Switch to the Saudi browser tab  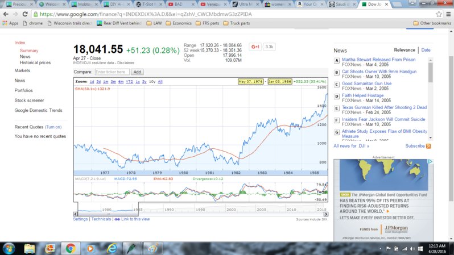[x=342, y=5]
